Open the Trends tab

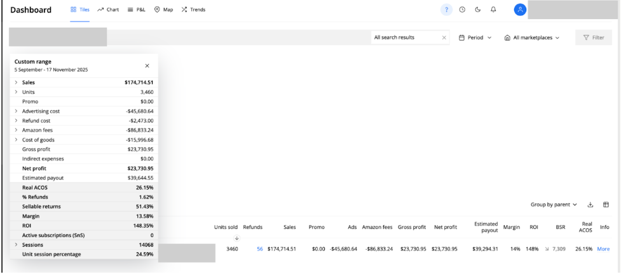click(193, 10)
